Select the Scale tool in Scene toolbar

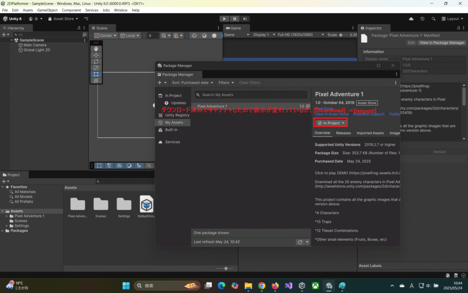pos(96,68)
